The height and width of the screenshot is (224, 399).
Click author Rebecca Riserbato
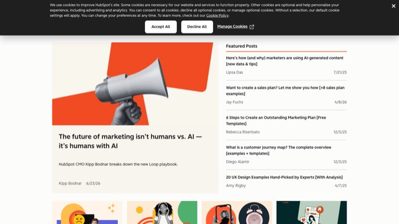[x=243, y=132]
